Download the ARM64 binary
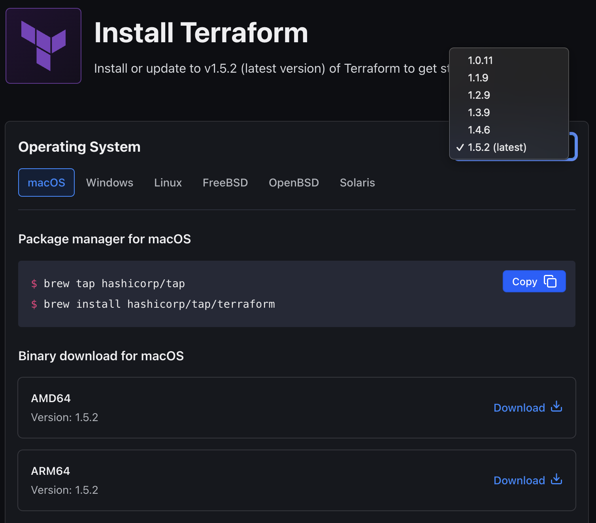This screenshot has width=596, height=523. click(528, 480)
